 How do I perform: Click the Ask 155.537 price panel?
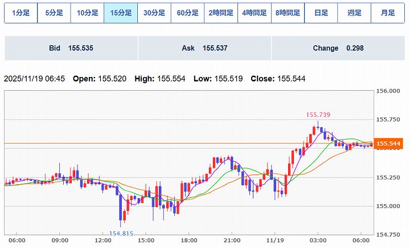click(x=204, y=48)
